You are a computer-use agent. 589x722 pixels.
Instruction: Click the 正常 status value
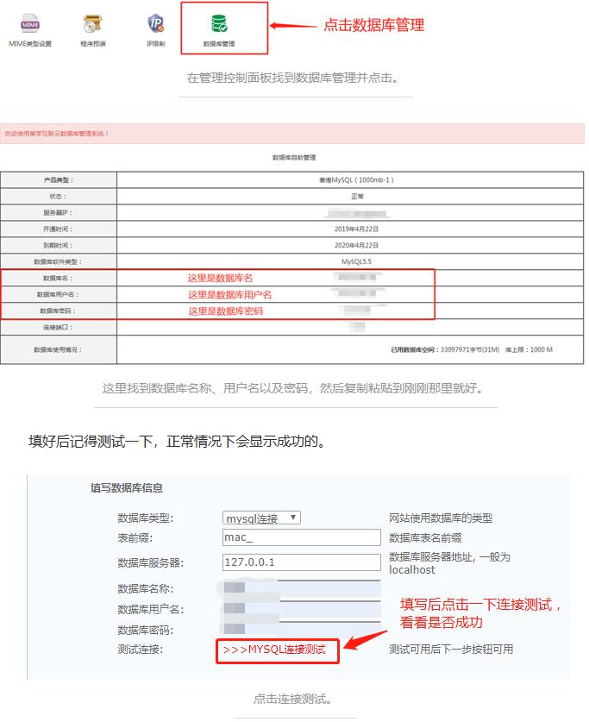click(x=358, y=196)
